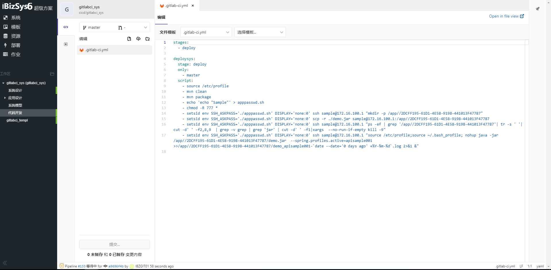Click the LF line ending indicator
The height and width of the screenshot is (270, 551).
tap(521, 266)
